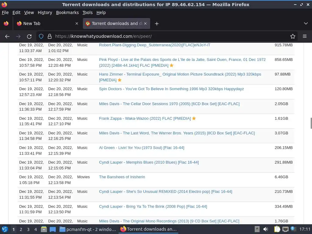Switch to the New Tab tab
Viewport: 312px width, 234px height.
click(47, 23)
